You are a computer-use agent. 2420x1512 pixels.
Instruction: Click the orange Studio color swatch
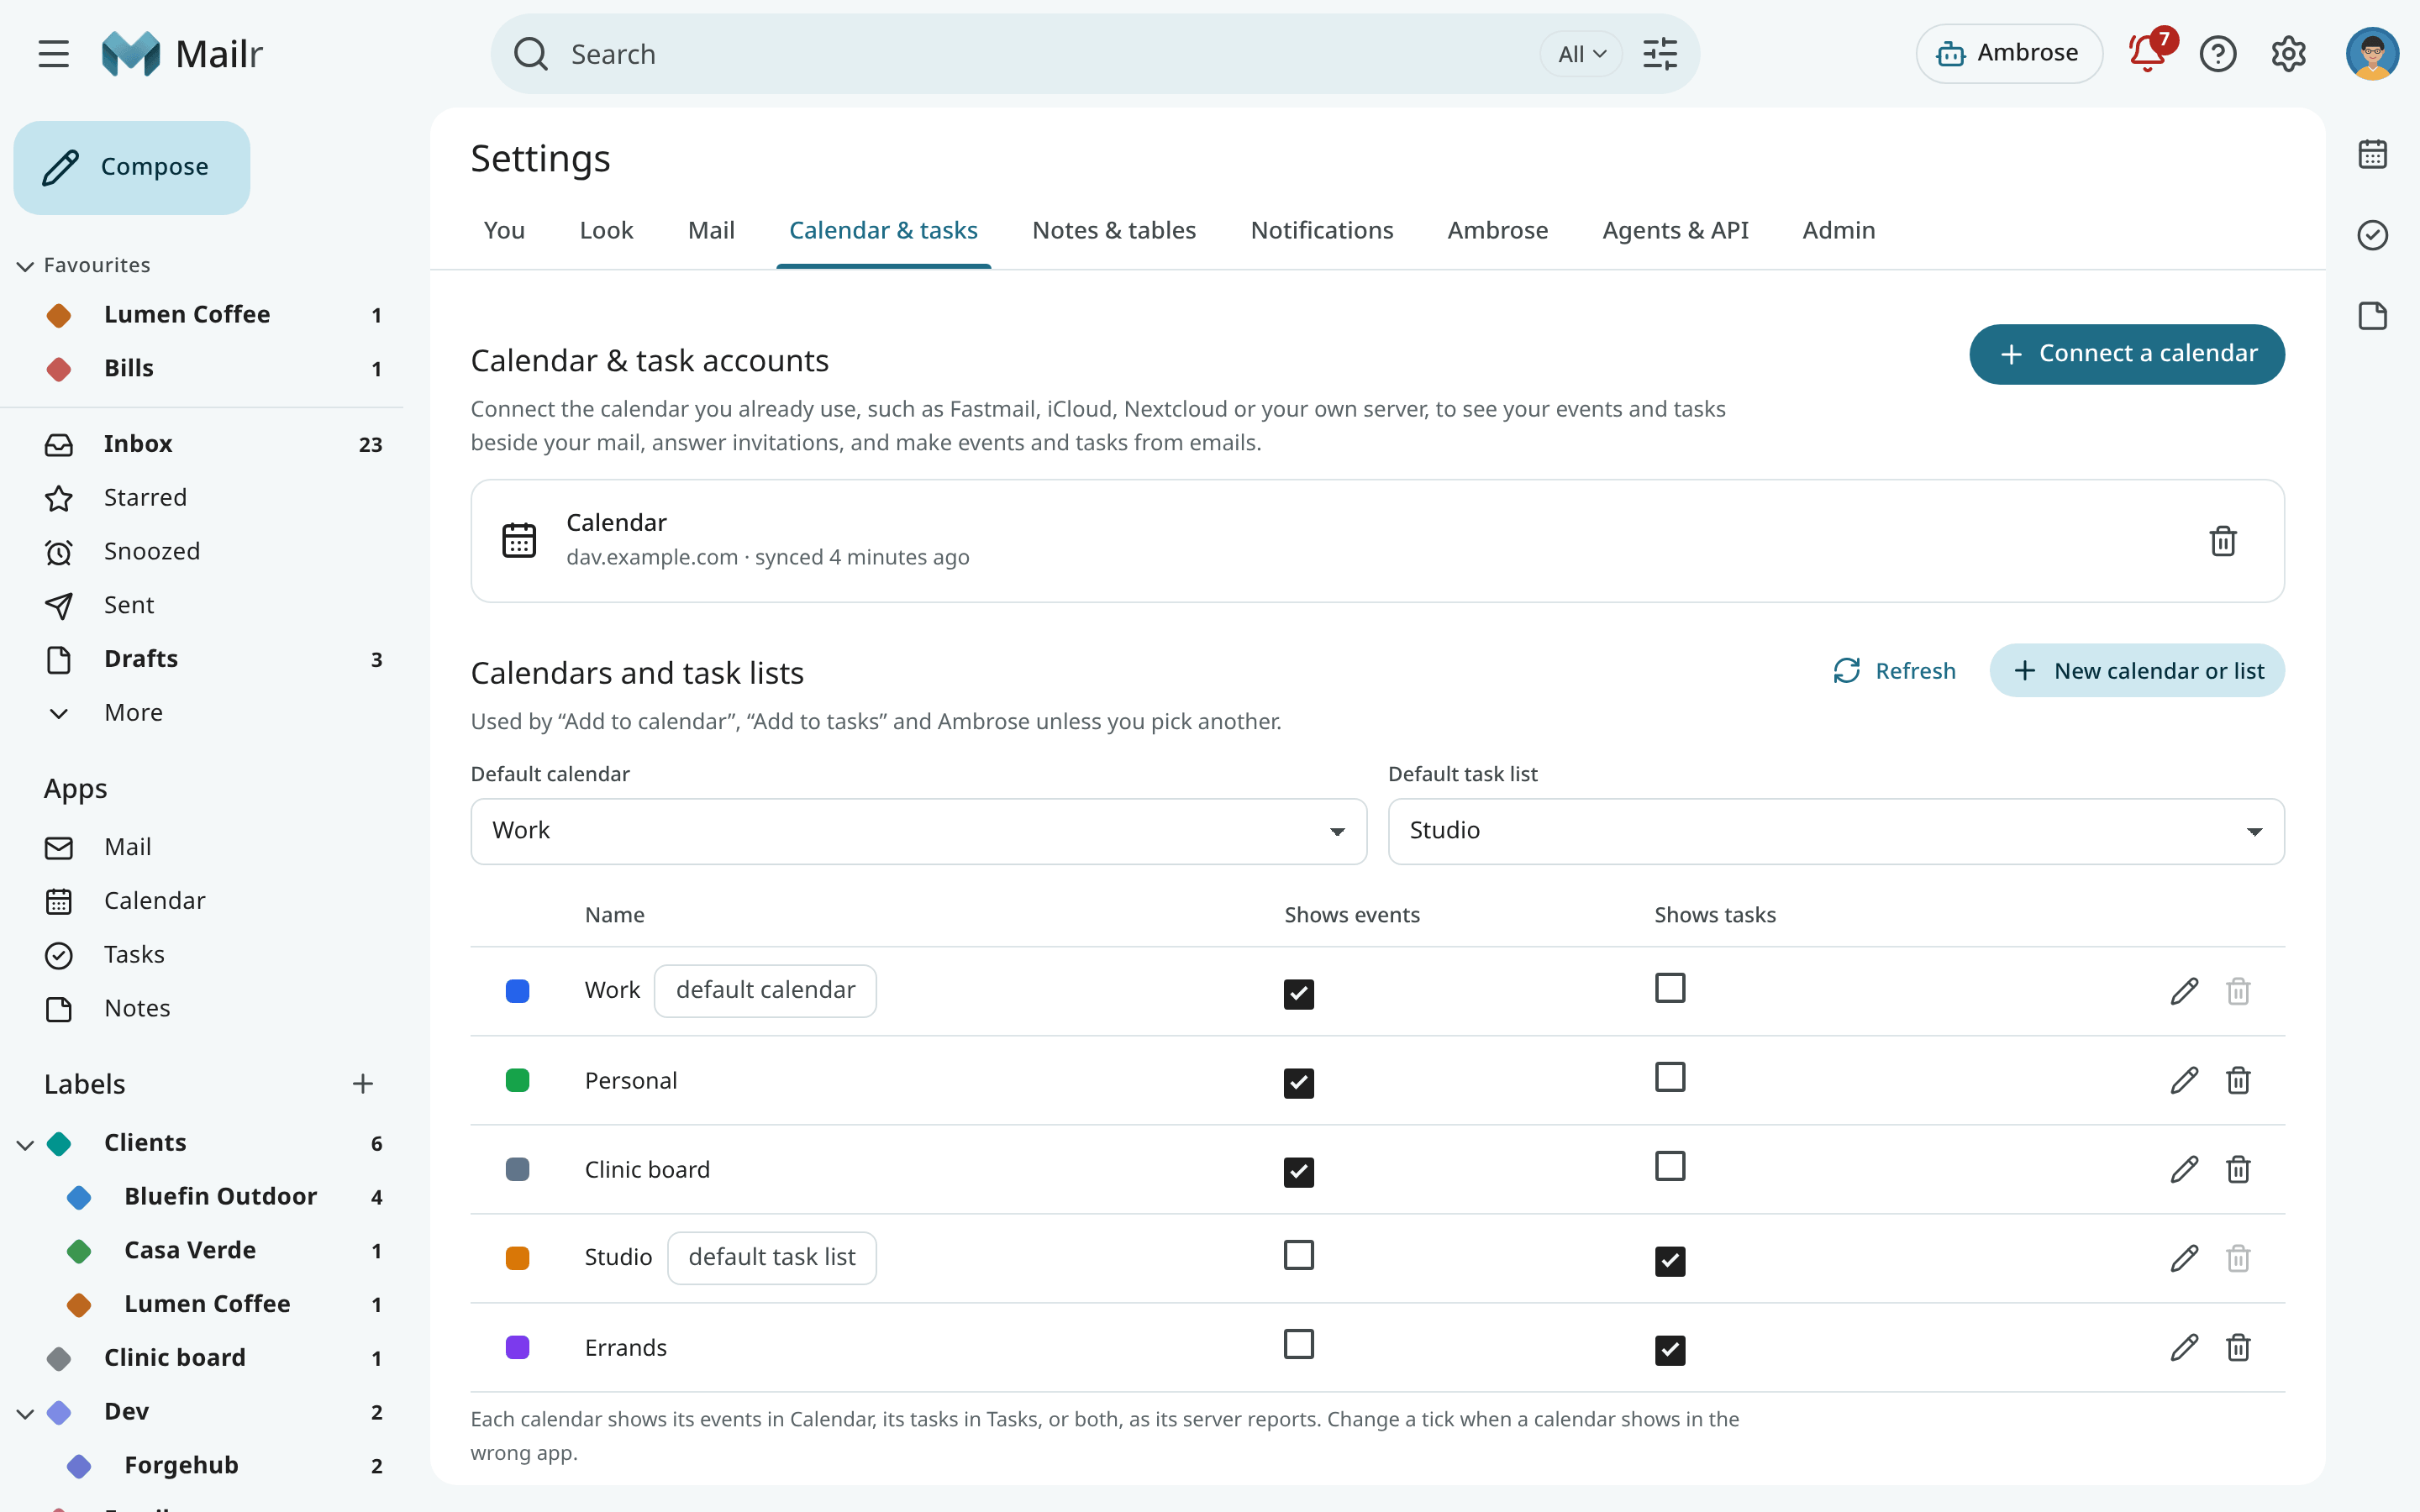click(x=517, y=1258)
